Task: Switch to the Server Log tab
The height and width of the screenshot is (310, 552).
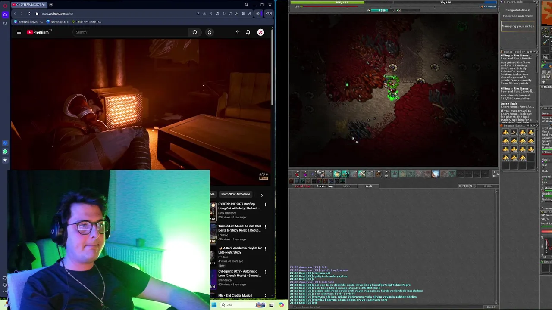Action: coord(325,186)
